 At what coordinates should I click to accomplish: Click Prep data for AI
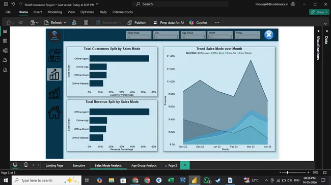169,22
